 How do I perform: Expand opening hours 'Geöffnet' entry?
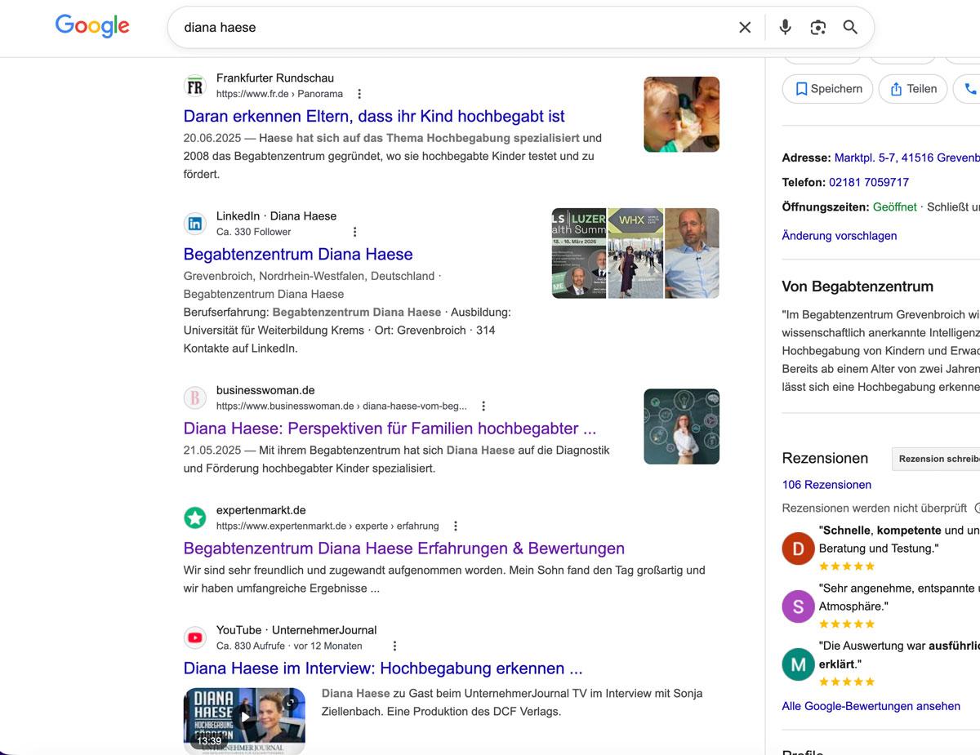[894, 207]
